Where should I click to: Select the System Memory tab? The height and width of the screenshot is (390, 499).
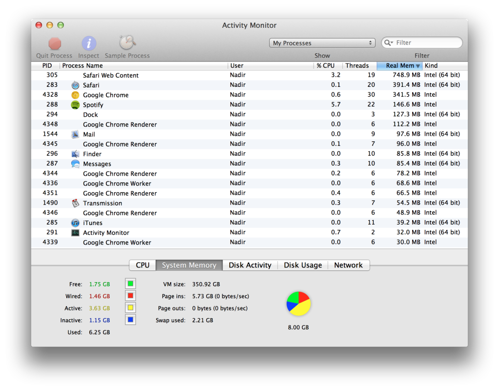pos(189,265)
